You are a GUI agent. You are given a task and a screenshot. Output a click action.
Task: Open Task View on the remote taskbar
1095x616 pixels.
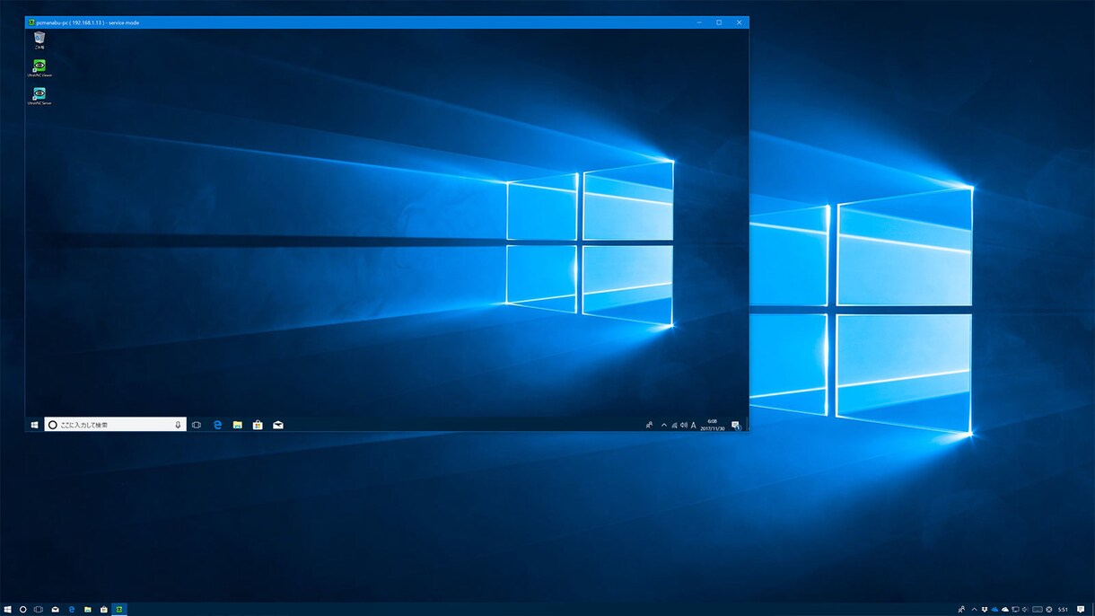tap(197, 425)
